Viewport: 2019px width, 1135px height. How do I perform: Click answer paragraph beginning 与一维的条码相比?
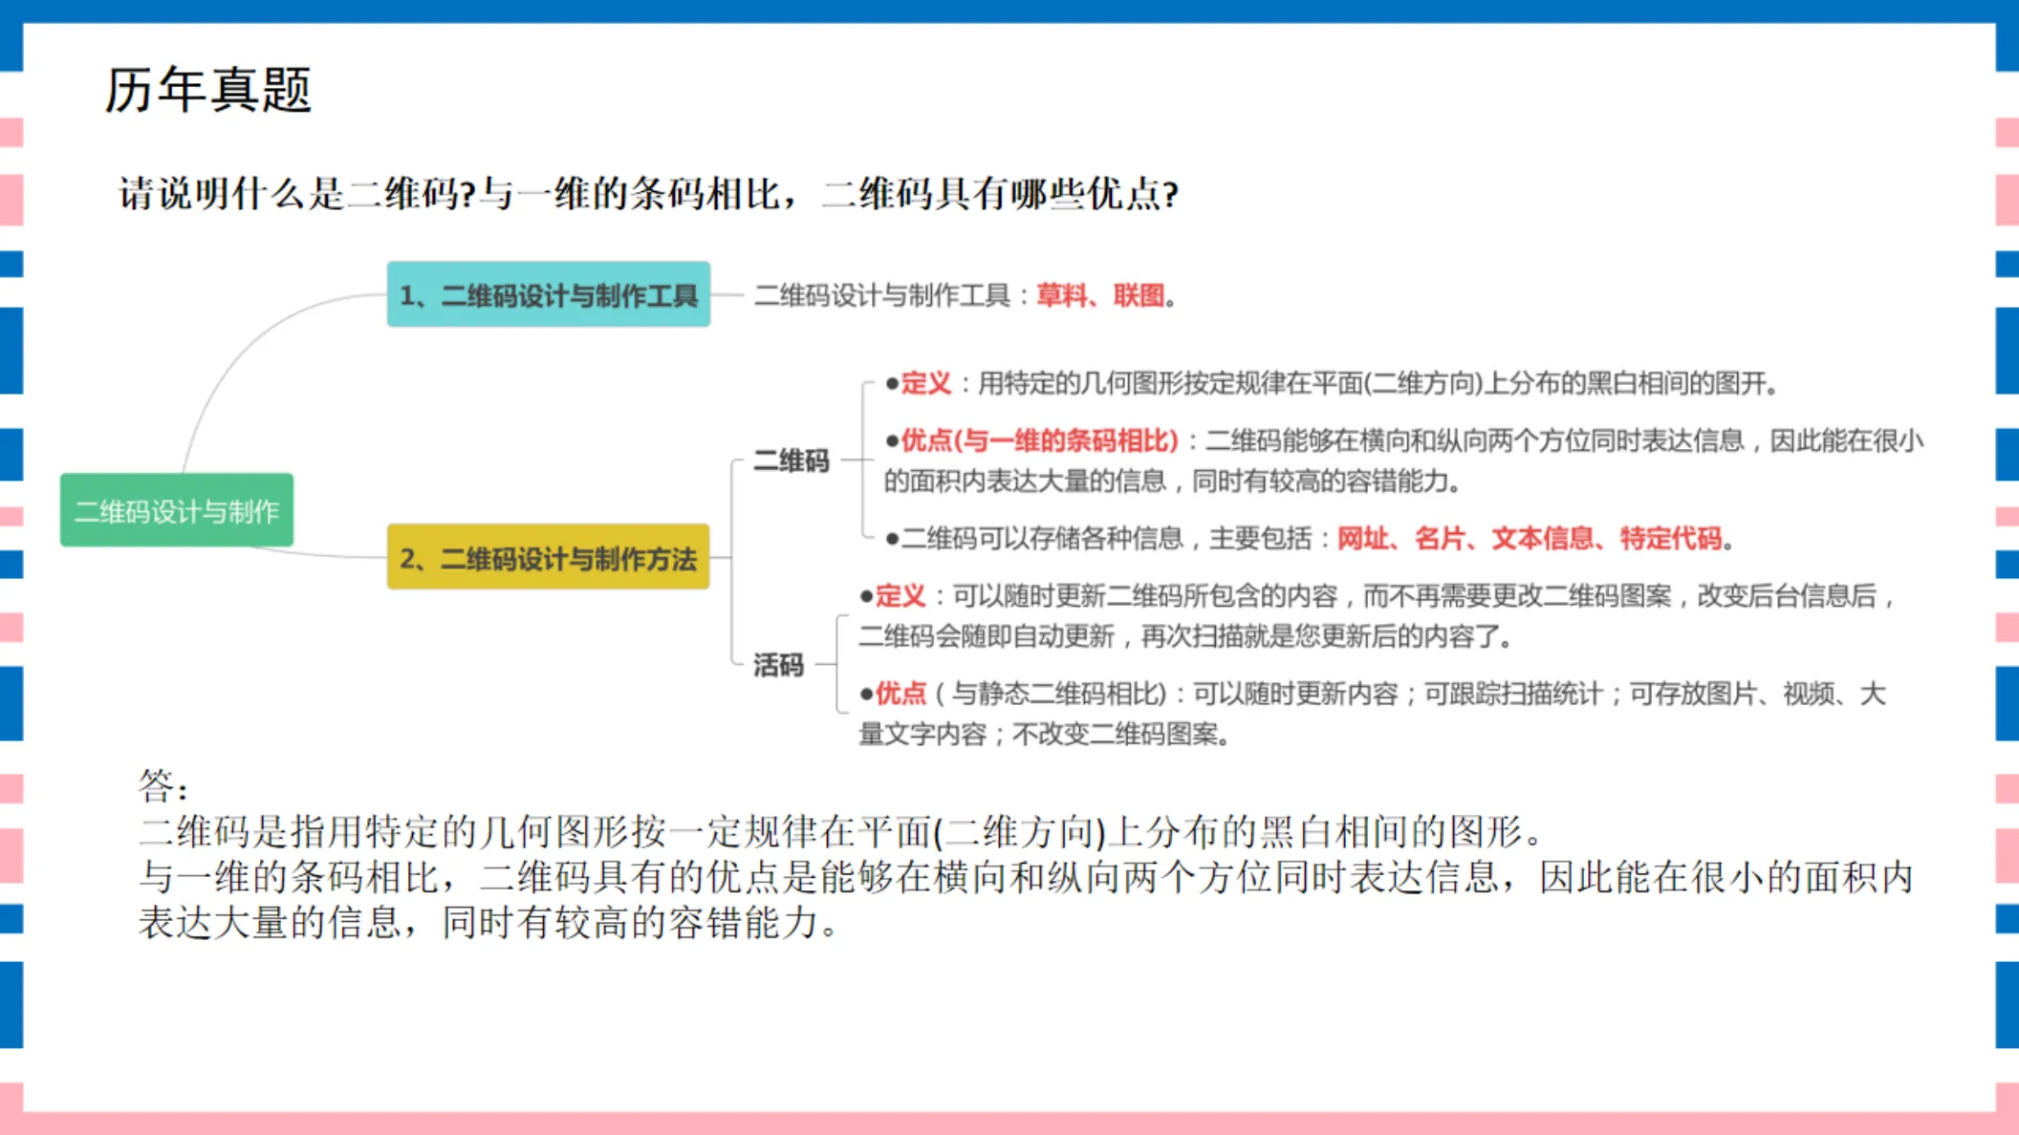click(1026, 900)
